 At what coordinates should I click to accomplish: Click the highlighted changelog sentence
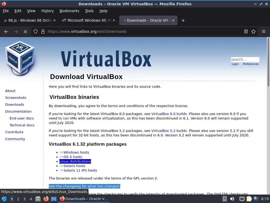click(x=84, y=186)
